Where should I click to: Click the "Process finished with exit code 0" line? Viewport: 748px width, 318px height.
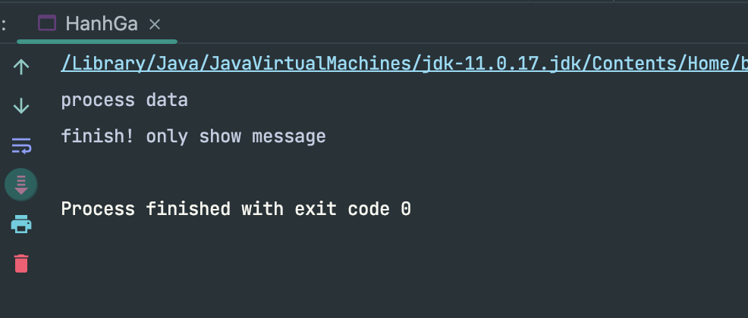(236, 209)
